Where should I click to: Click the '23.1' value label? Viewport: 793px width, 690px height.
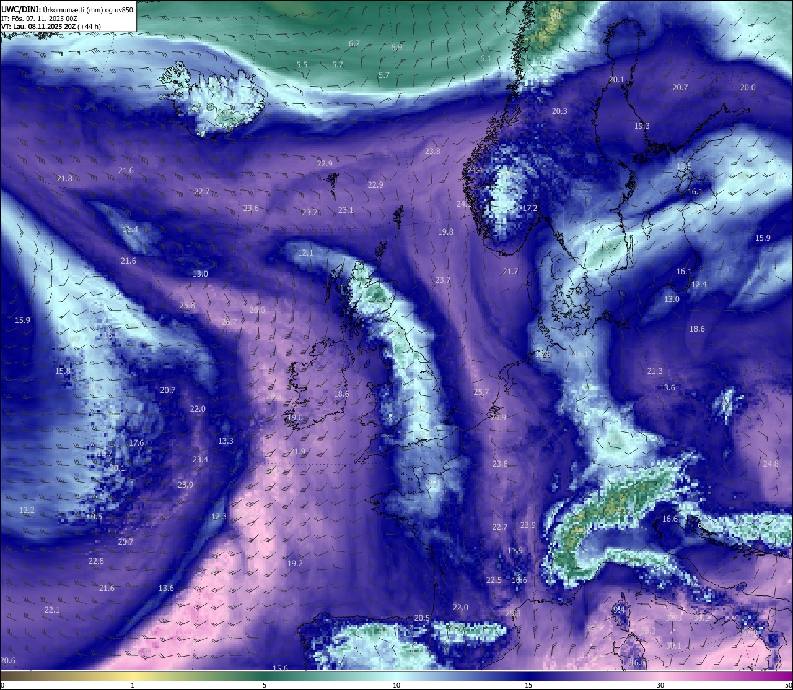[x=346, y=210]
